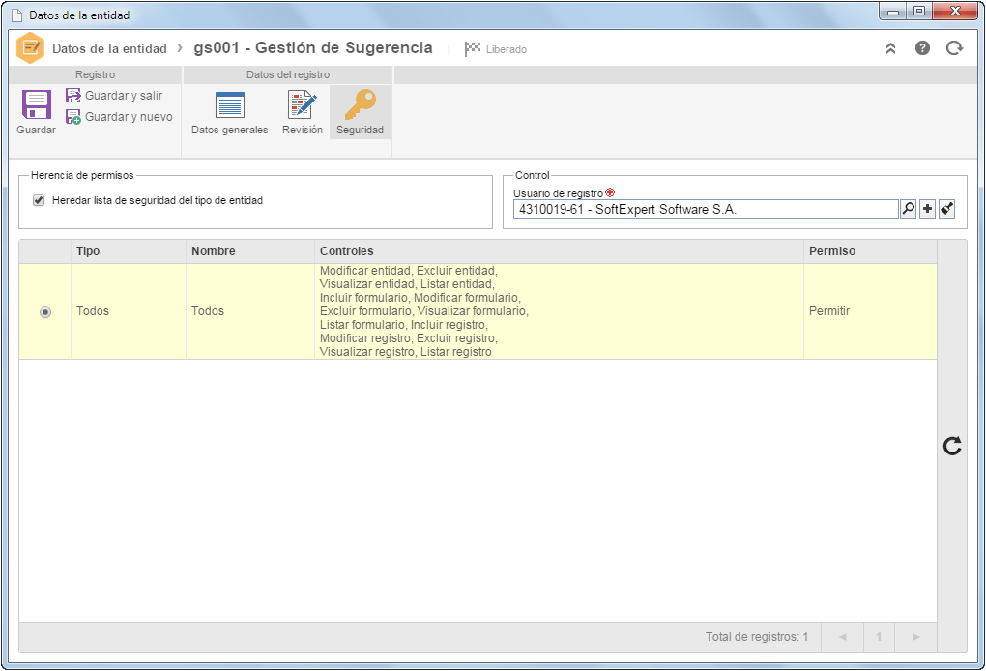
Task: Click Datos de la entidad breadcrumb
Action: [109, 49]
